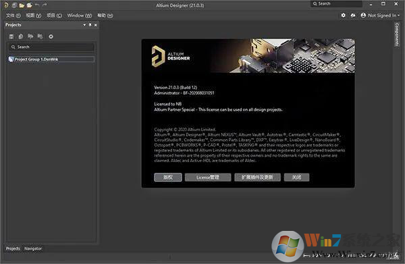The height and width of the screenshot is (264, 405).
Task: Click the Redo arrow icon
Action: pos(45,5)
